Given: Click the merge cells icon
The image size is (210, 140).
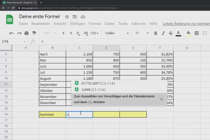Looking at the screenshot, I should coord(205,33).
